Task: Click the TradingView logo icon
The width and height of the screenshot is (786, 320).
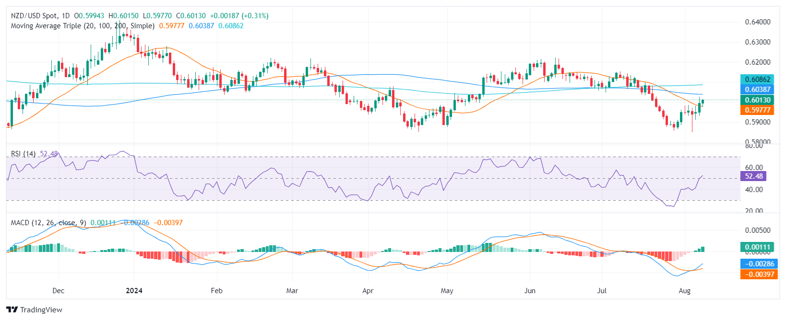Action: coord(12,310)
